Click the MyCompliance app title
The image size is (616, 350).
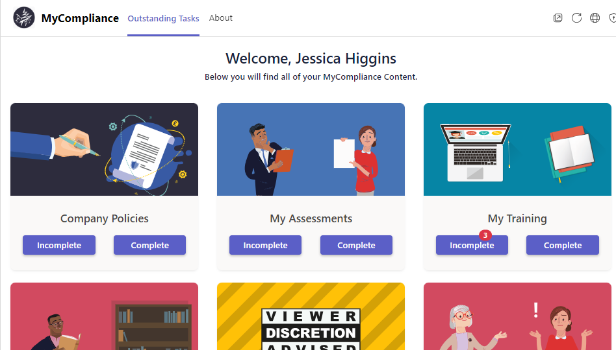tap(80, 18)
